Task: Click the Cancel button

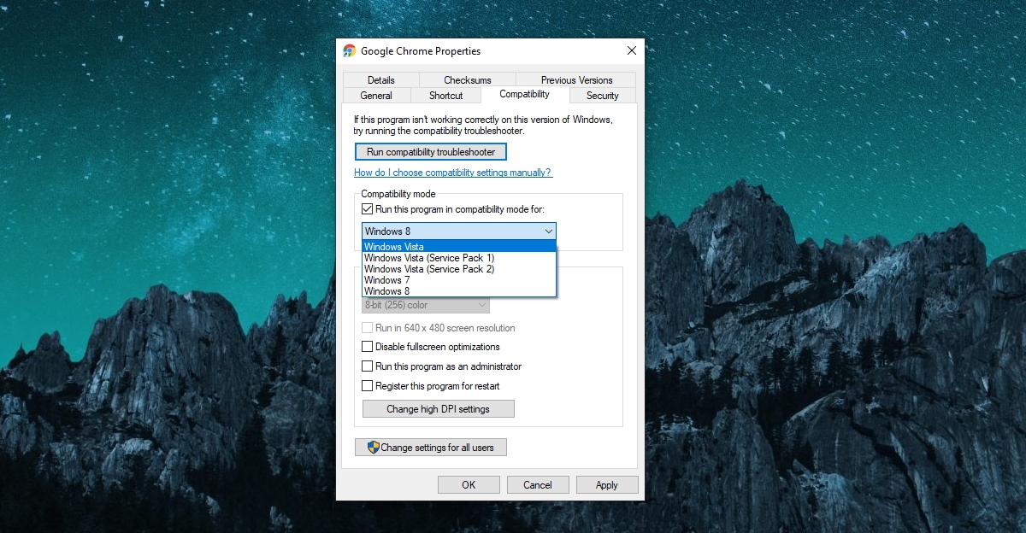Action: tap(538, 484)
